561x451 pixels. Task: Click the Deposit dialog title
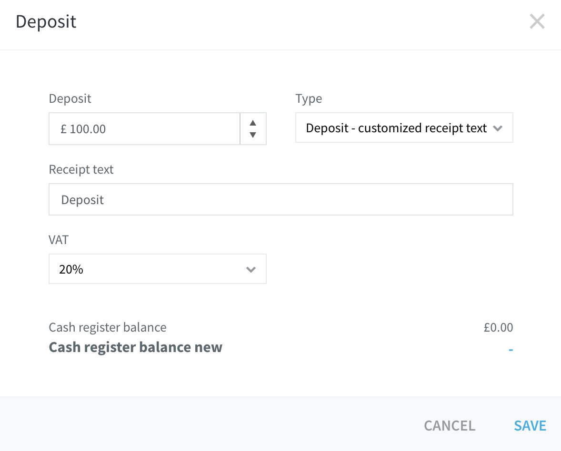46,21
